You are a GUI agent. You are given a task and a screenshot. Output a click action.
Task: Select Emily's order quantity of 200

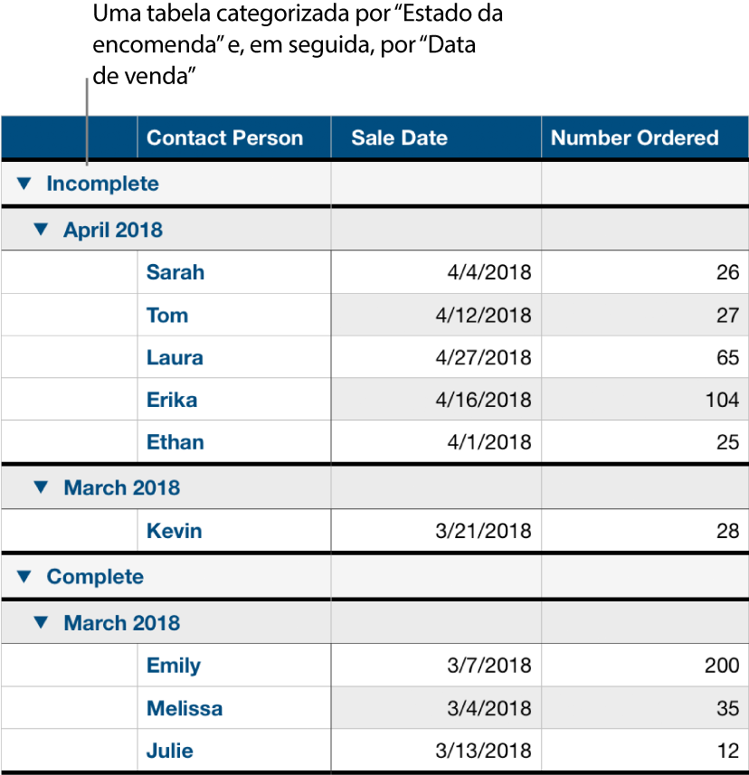(x=644, y=665)
